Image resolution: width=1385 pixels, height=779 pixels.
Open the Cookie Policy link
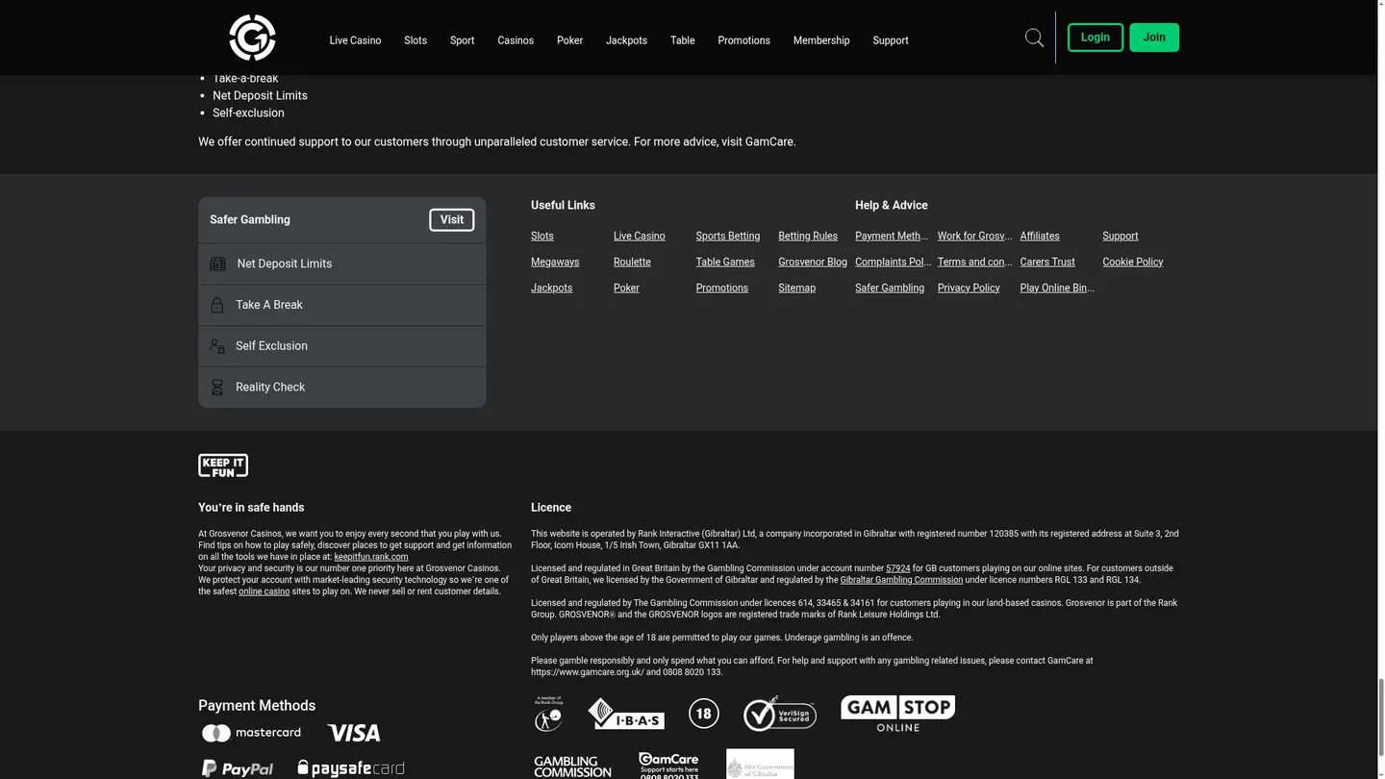[x=1133, y=262]
